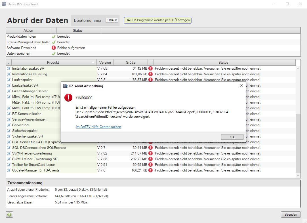The width and height of the screenshot is (307, 223).
Task: Click the icon beside Installationspaket SR
Action: click(x=9, y=68)
